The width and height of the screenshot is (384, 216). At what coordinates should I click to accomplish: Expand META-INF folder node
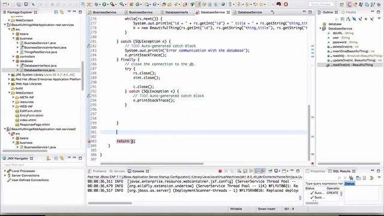pos(13,97)
